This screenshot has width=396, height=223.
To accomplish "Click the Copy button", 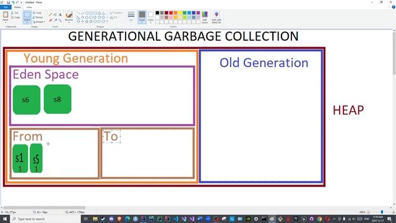I will click(15, 17).
